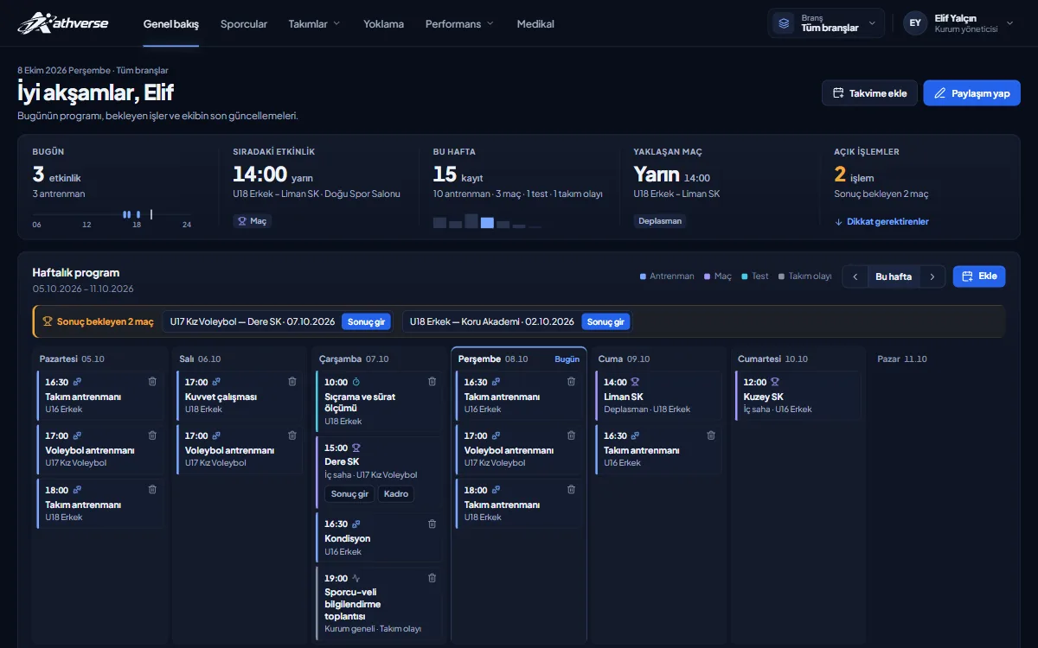This screenshot has width=1038, height=648.
Task: Open the Cuma 14:00 Liman SK match card
Action: (658, 396)
